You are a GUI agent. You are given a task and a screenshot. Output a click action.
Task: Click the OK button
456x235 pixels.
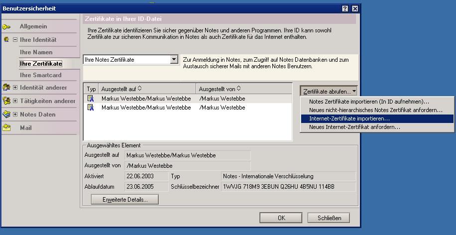pyautogui.click(x=281, y=218)
